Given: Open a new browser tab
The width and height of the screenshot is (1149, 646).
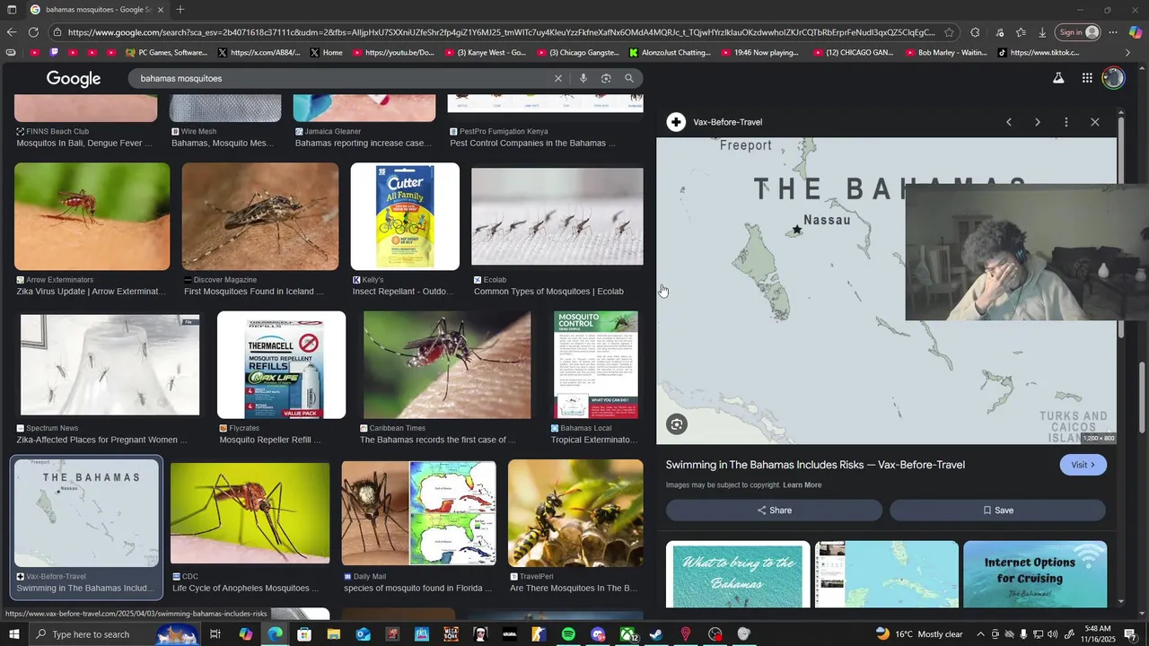Looking at the screenshot, I should [180, 10].
